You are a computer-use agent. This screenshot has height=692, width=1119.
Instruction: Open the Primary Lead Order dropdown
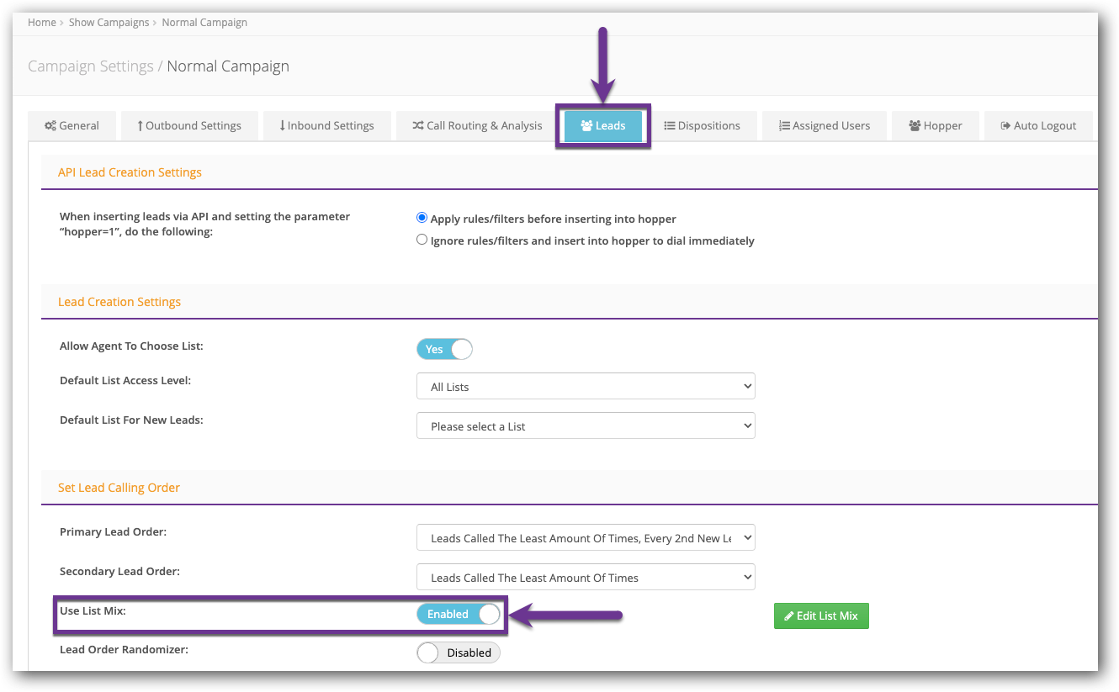(x=586, y=538)
